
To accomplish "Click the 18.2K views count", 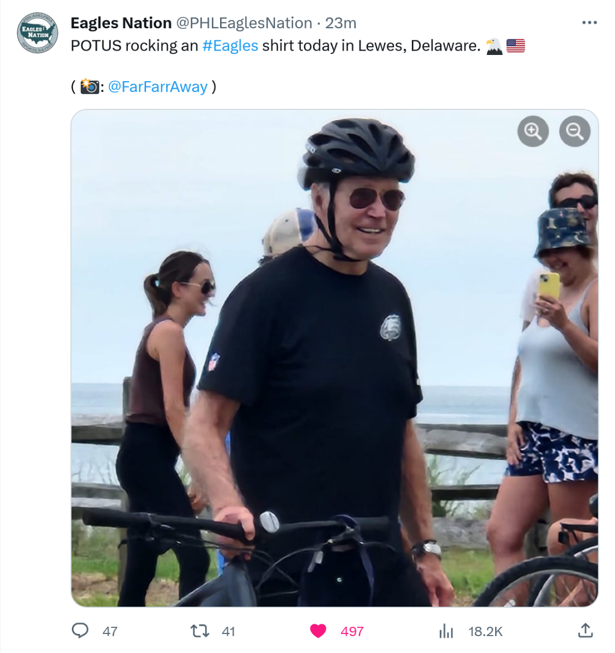I will (485, 631).
